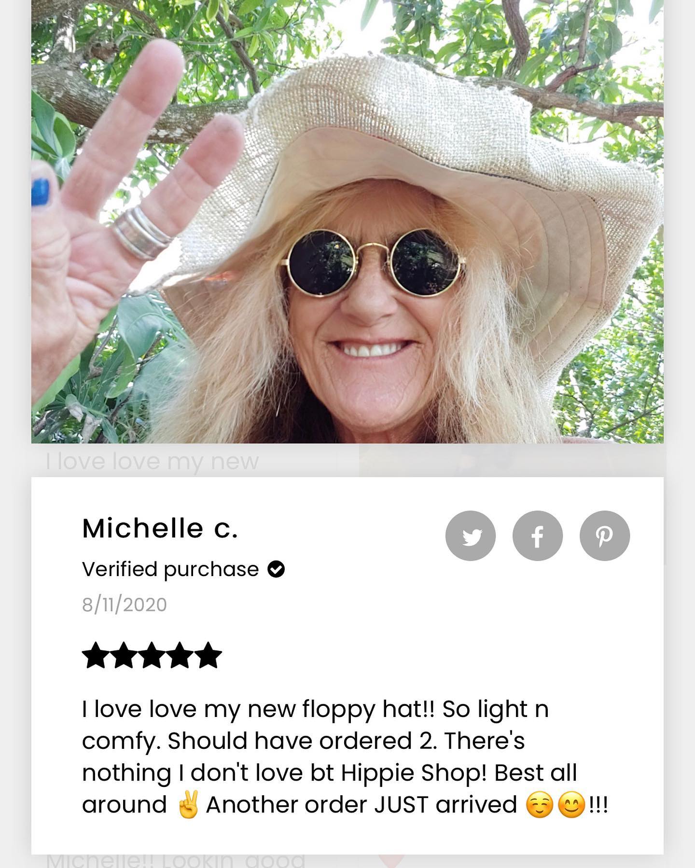The height and width of the screenshot is (868, 695).
Task: Click the first star in rating
Action: pyautogui.click(x=96, y=656)
